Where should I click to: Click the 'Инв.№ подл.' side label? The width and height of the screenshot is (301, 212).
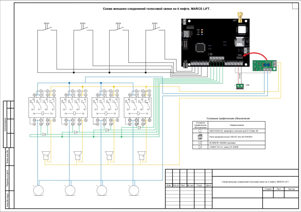(7, 200)
